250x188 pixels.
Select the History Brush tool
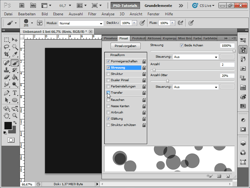pyautogui.click(x=15, y=70)
